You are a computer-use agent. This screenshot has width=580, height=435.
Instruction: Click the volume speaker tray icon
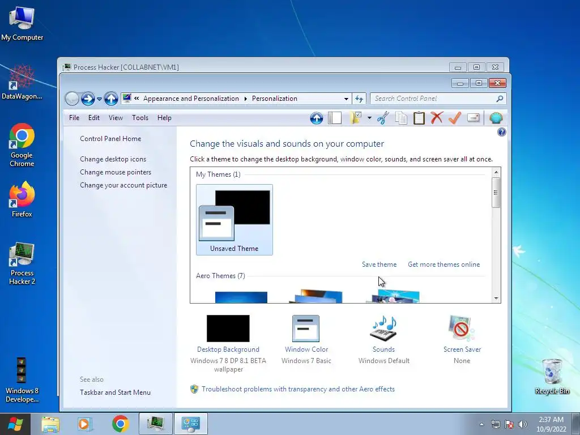pos(523,424)
